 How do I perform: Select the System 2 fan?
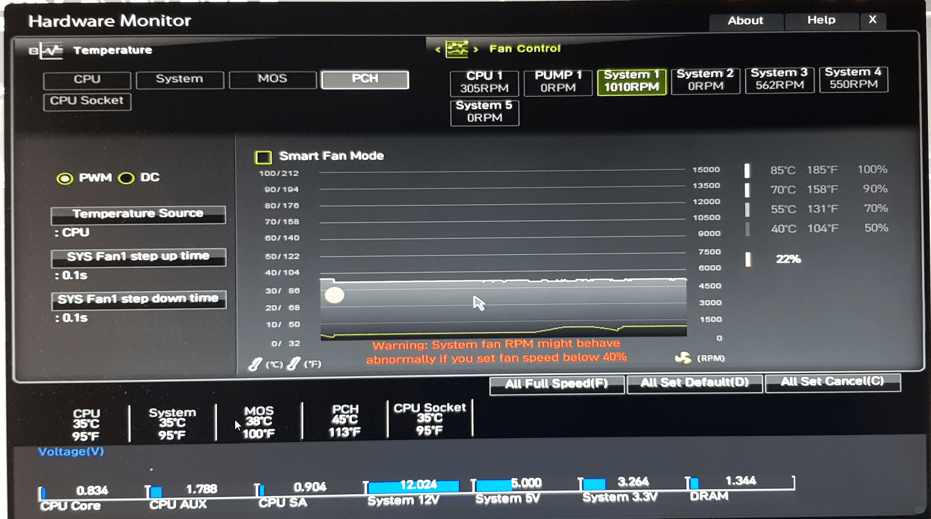(706, 80)
